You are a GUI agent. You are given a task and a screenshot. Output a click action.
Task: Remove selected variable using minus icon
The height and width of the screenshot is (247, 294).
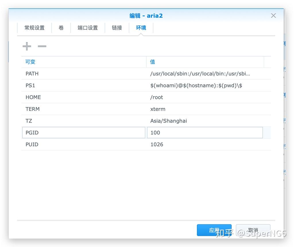pyautogui.click(x=42, y=46)
